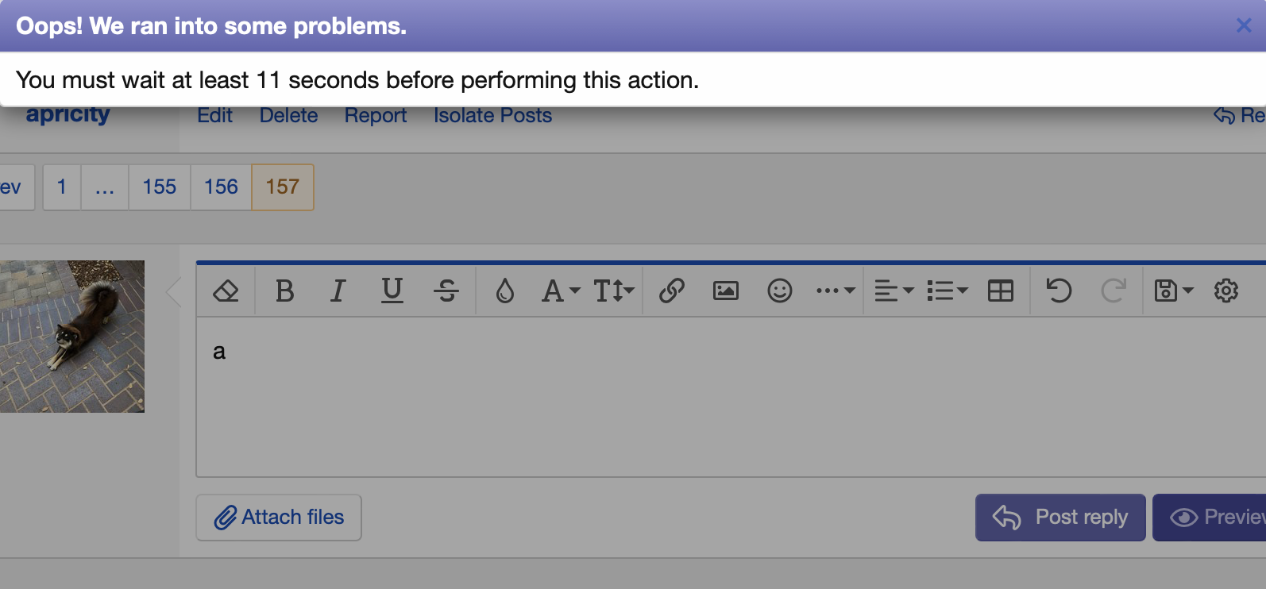This screenshot has height=589, width=1266.
Task: Toggle underline text formatting
Action: pyautogui.click(x=392, y=291)
